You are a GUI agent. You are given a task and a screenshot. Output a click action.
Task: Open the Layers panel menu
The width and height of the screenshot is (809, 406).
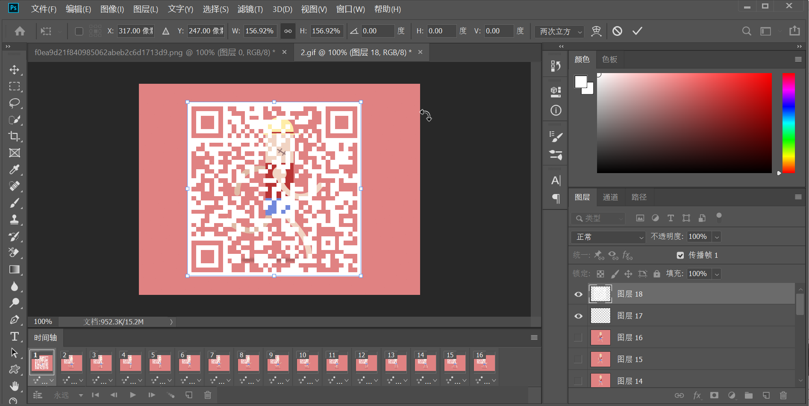(798, 197)
